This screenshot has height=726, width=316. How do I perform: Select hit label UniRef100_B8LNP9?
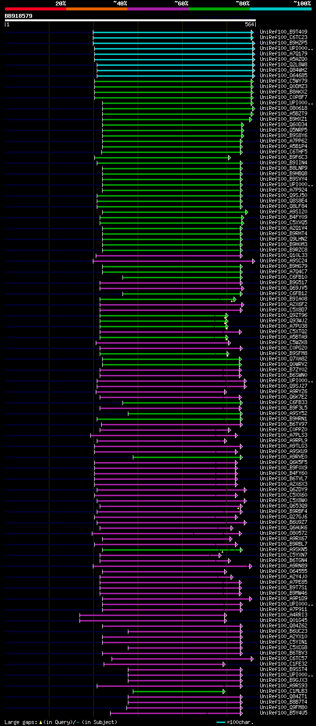283,168
